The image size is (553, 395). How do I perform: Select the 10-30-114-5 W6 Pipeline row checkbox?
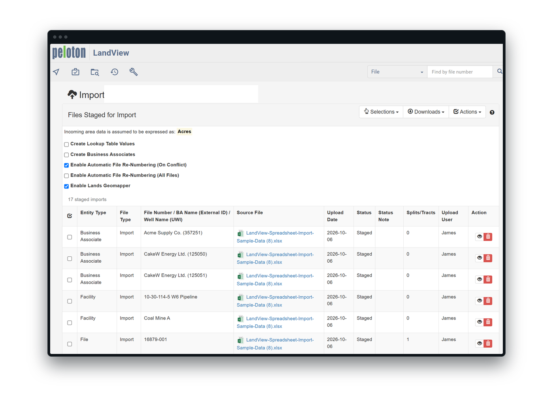coord(70,301)
